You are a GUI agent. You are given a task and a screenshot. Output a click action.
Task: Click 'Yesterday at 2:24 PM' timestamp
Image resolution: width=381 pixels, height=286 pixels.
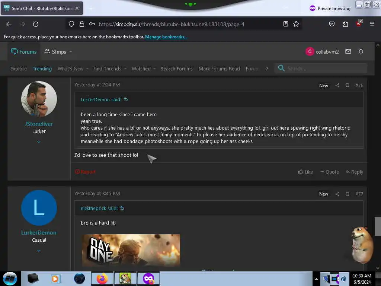[x=97, y=85]
